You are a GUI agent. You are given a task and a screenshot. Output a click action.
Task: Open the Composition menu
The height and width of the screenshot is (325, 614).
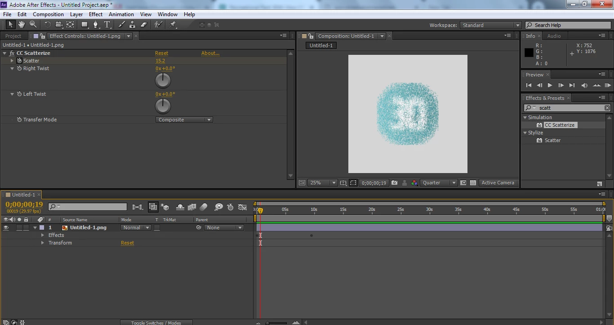pyautogui.click(x=48, y=14)
